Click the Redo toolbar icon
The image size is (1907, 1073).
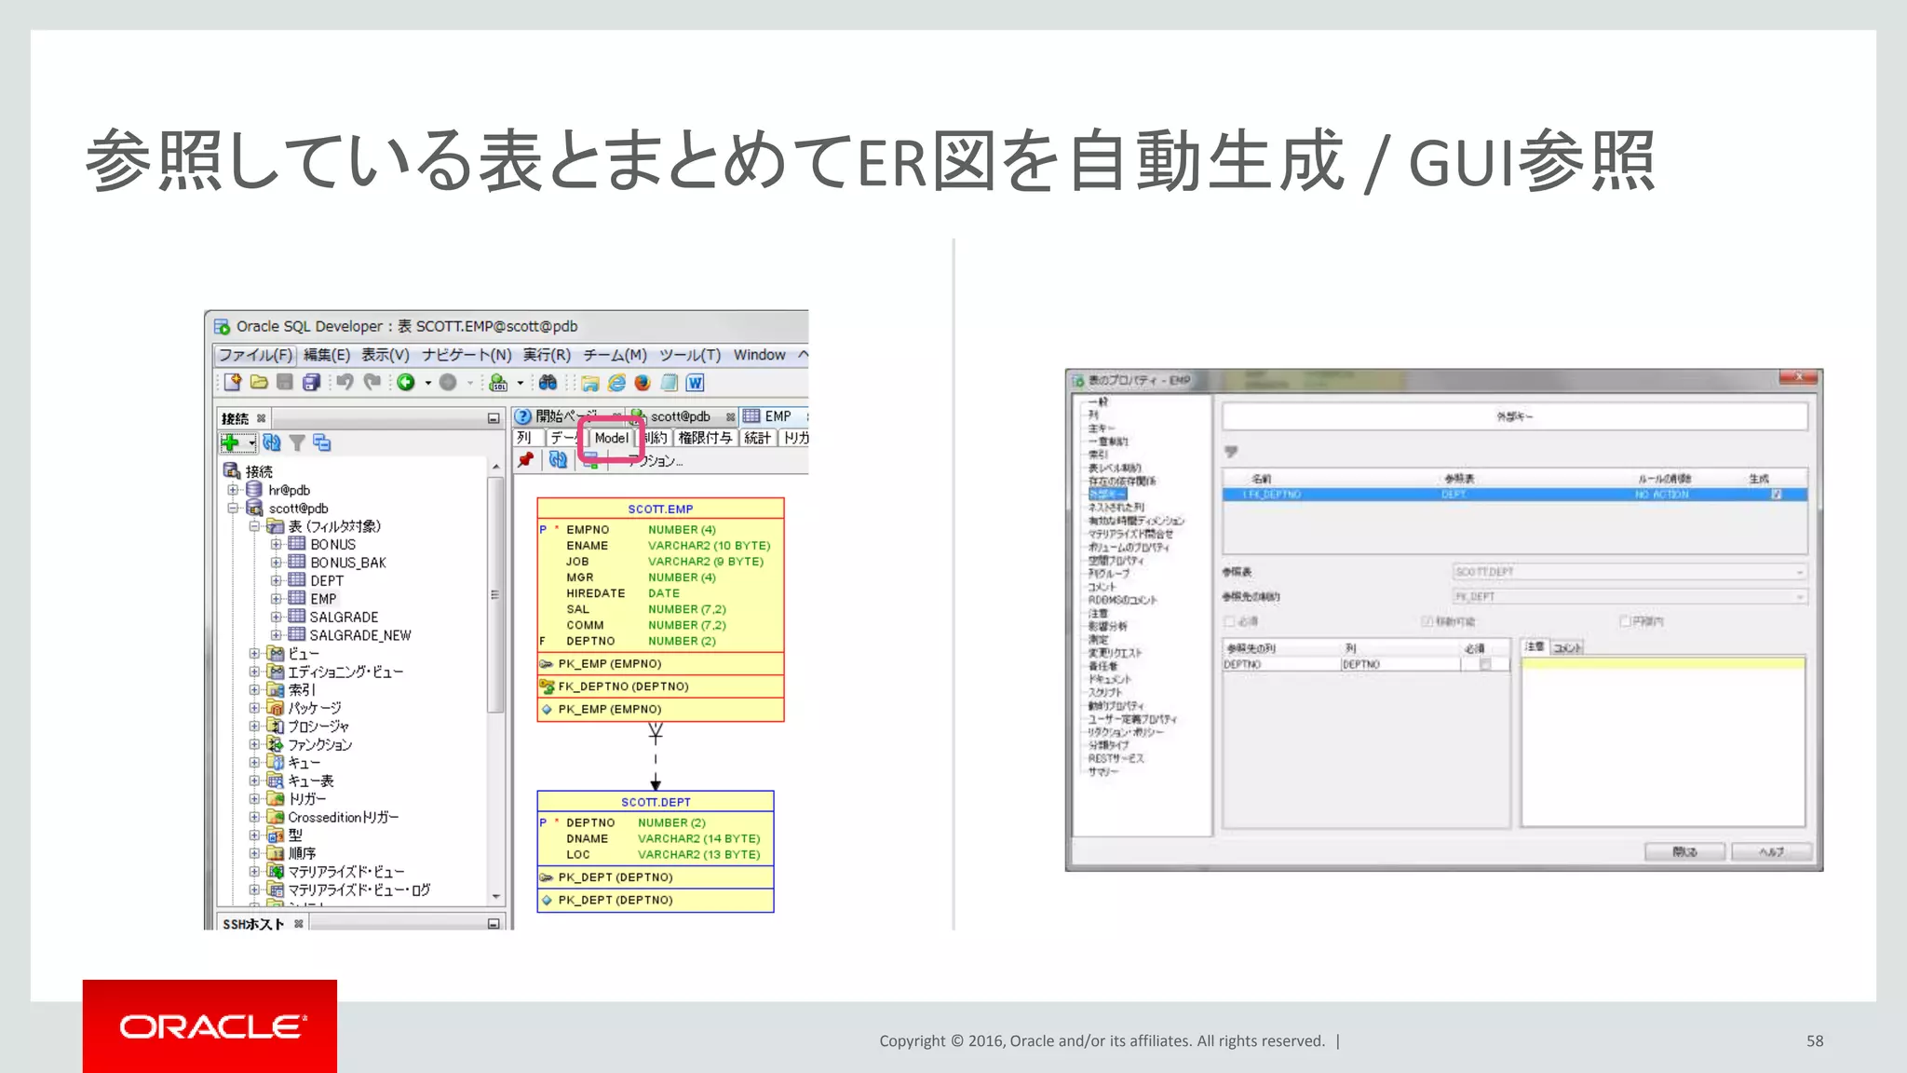click(372, 382)
